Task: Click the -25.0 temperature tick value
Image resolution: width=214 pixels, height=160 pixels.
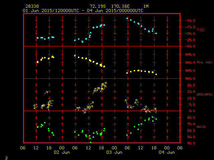Action: tap(190, 40)
